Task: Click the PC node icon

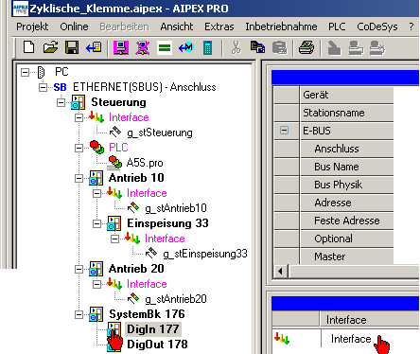Action: (41, 72)
